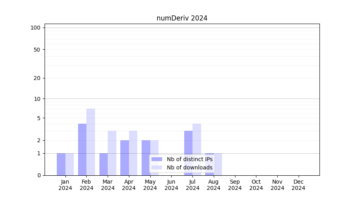
Task: Click the '5' y-axis tick label
Action: pos(39,118)
